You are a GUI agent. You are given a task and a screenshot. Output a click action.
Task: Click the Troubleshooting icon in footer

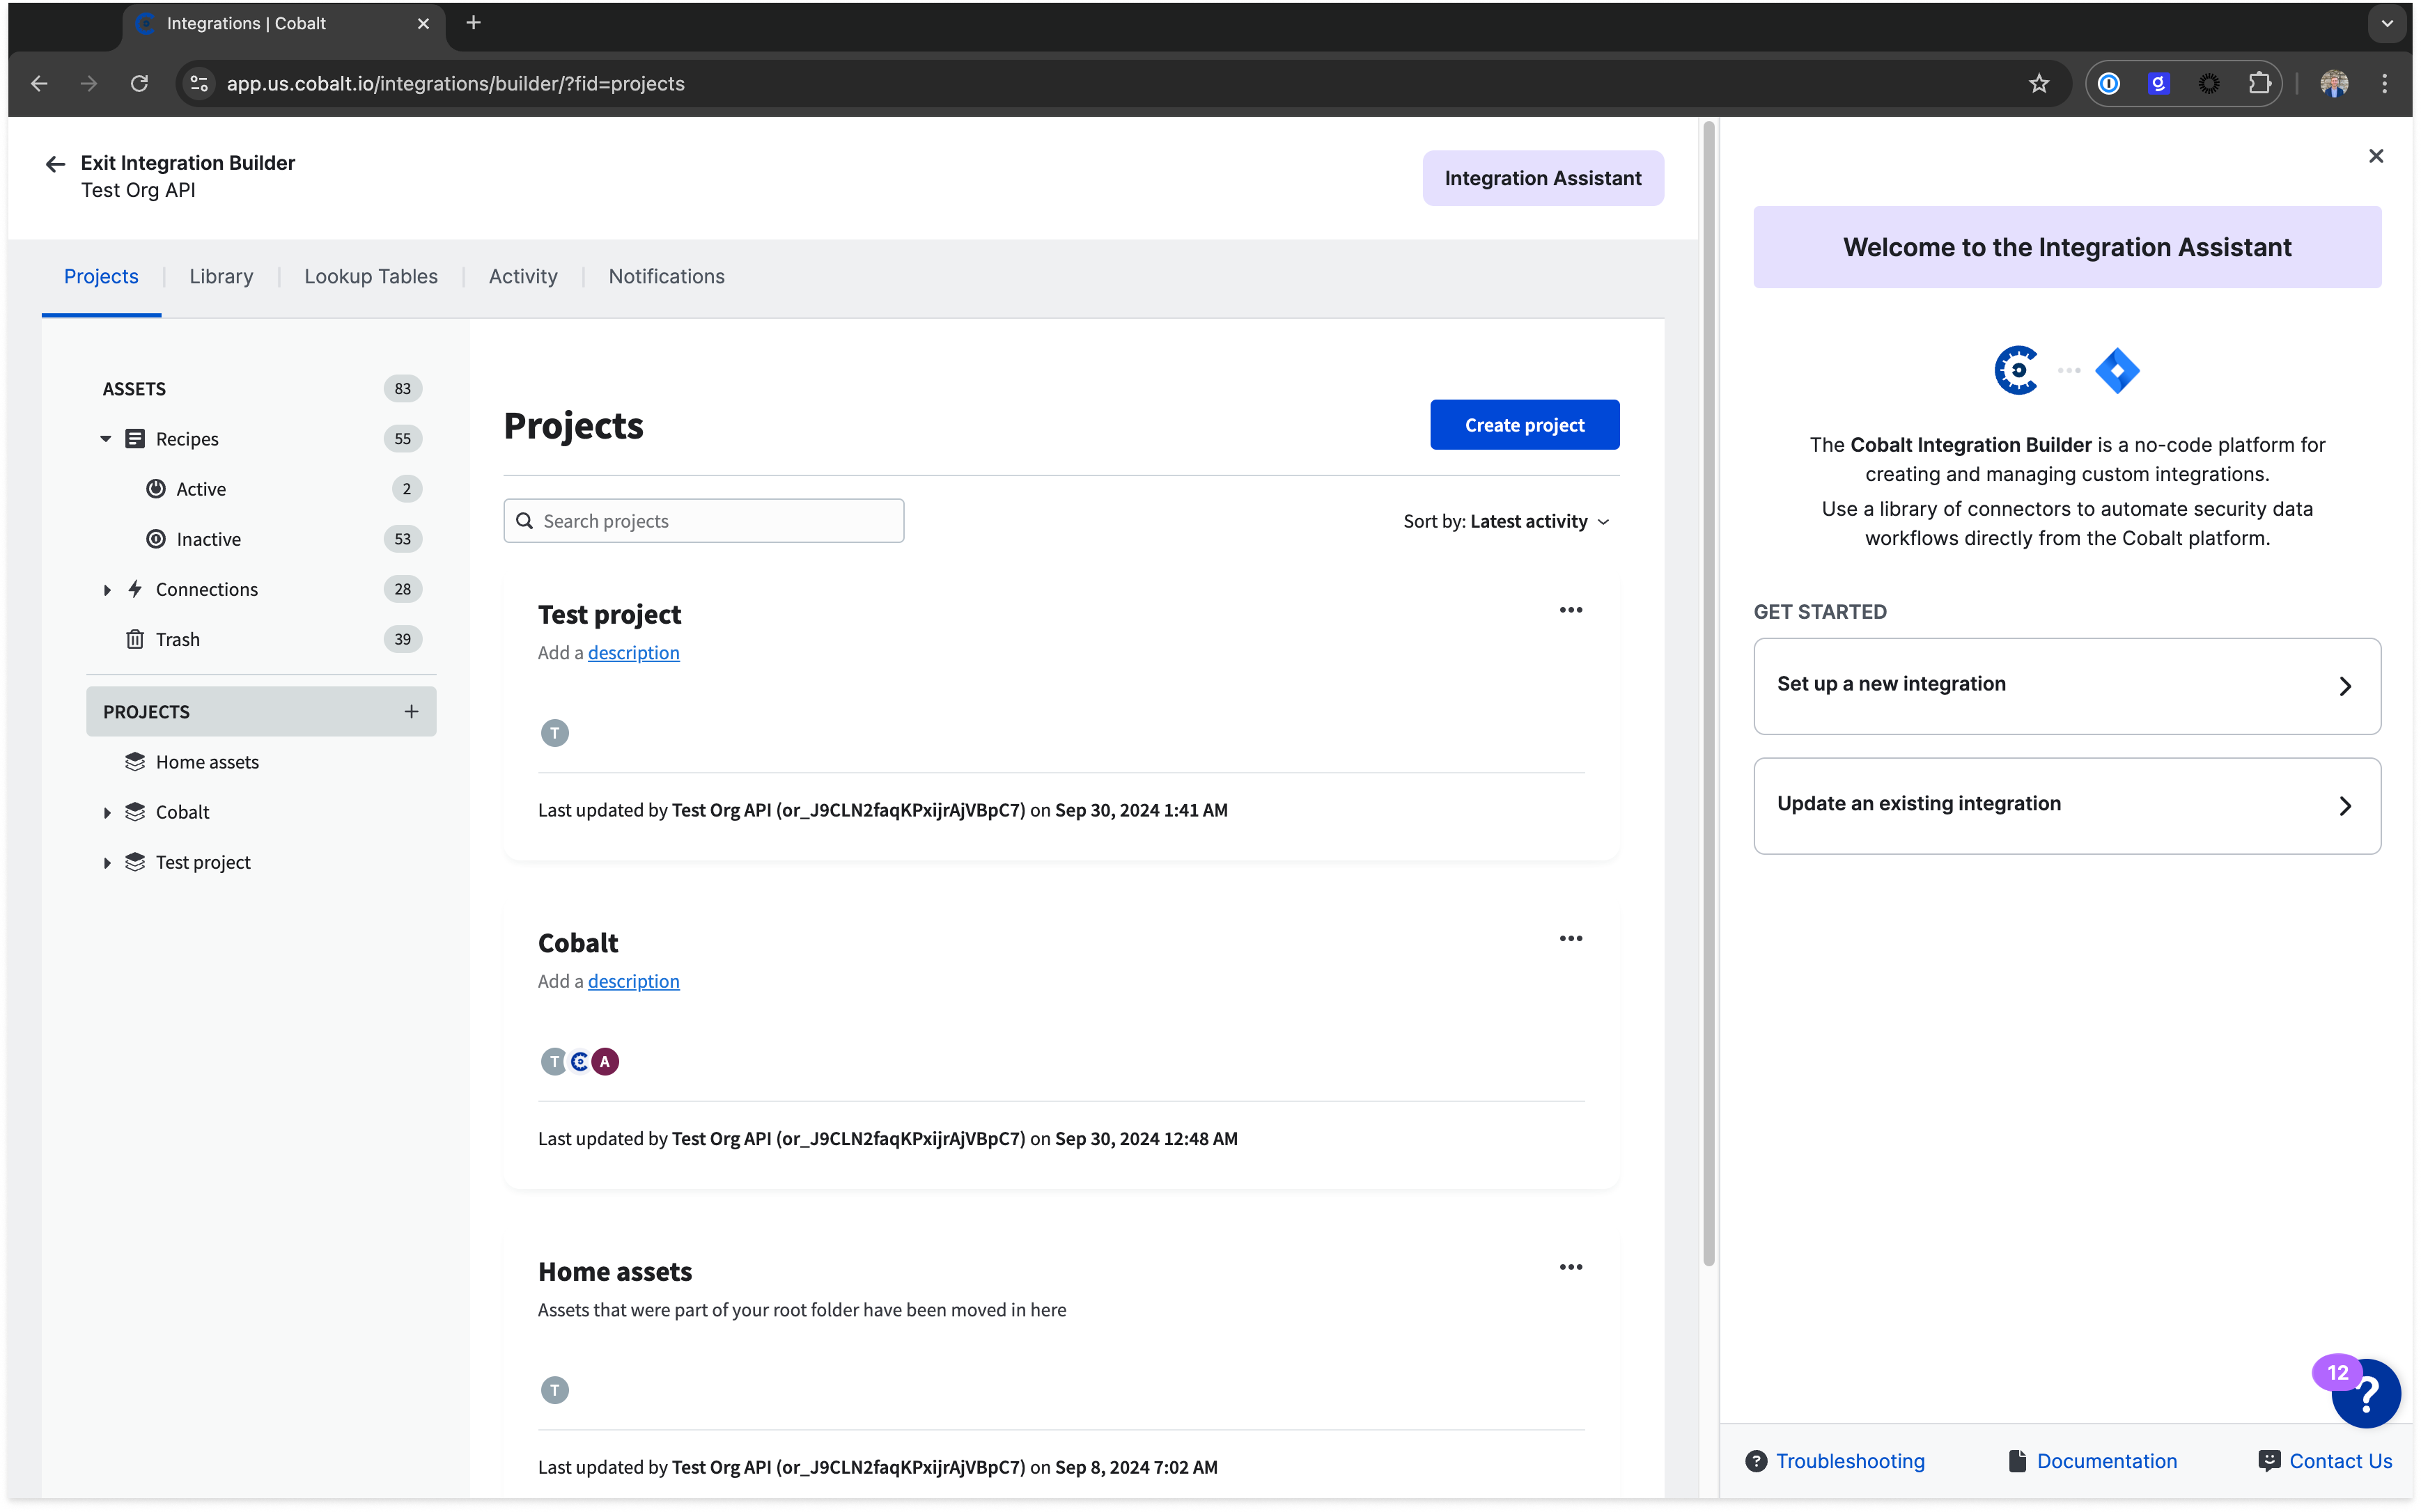click(1757, 1461)
